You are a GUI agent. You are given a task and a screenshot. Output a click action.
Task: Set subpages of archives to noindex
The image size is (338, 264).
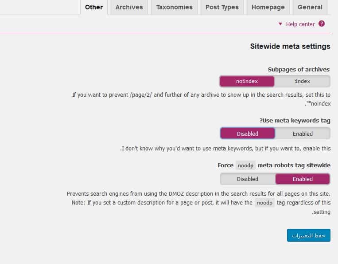click(x=247, y=81)
